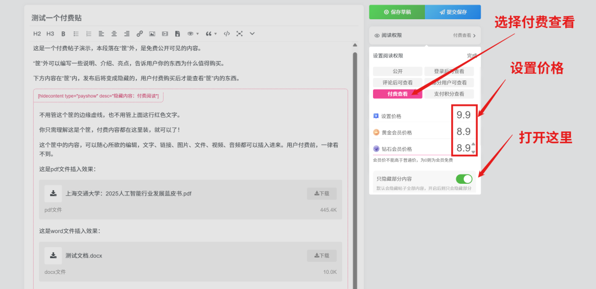Screen dimensions: 596x289
Task: Center align the text
Action: (x=114, y=34)
